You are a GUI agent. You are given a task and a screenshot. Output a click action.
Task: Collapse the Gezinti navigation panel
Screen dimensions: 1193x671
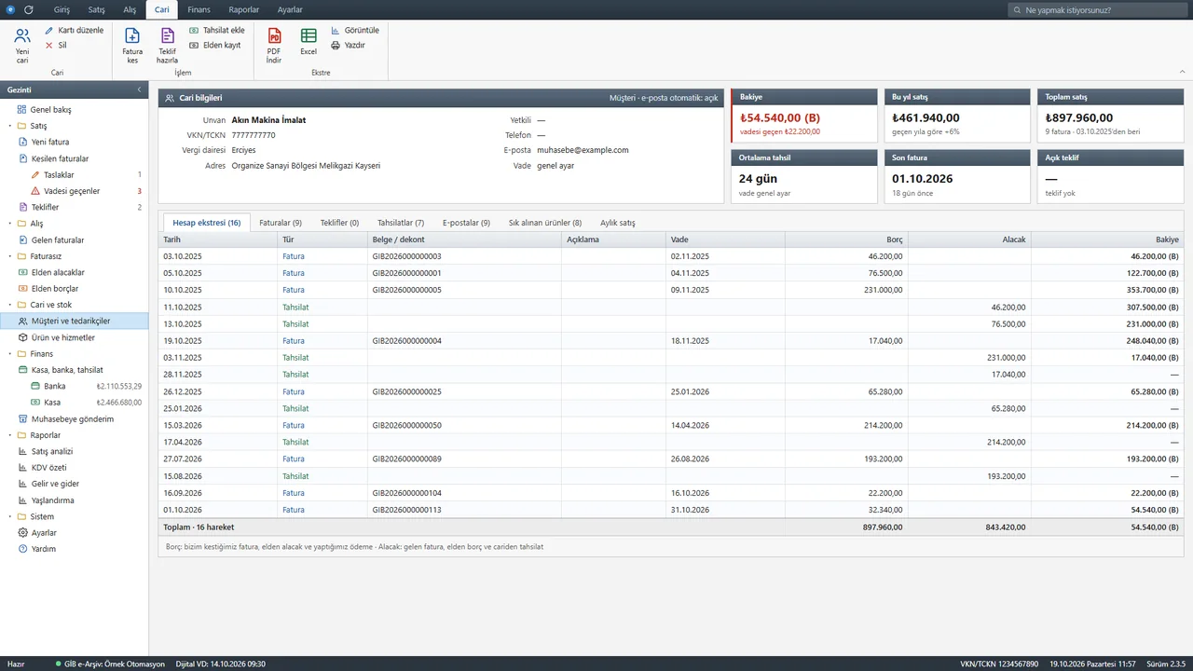(x=139, y=89)
